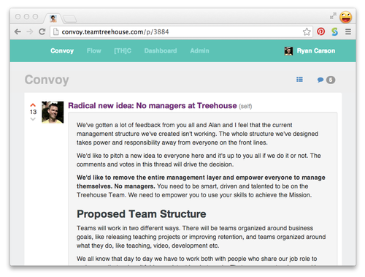Image resolution: width=365 pixels, height=277 pixels.
Task: Open the Pinterest extension icon
Action: (x=321, y=31)
